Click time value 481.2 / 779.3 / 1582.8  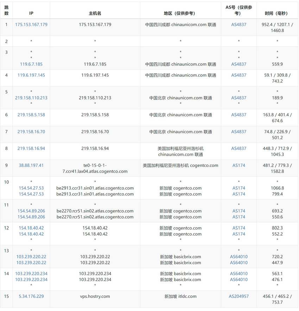(x=277, y=168)
